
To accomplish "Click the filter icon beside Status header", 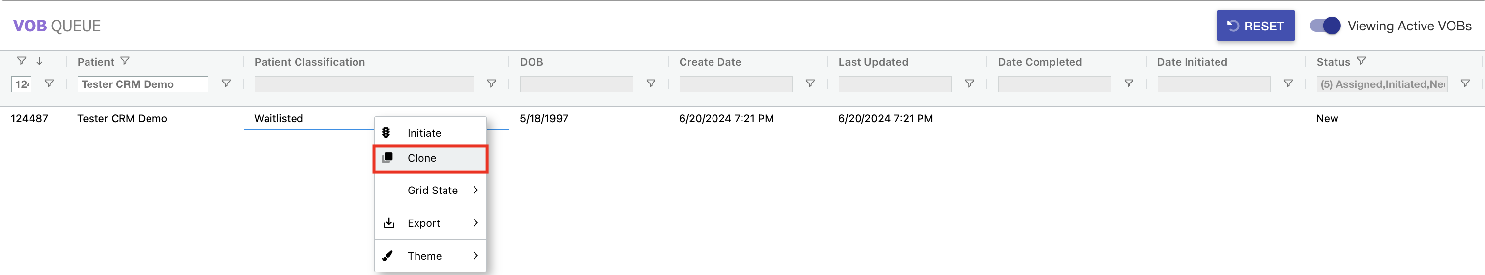I will (x=1361, y=61).
